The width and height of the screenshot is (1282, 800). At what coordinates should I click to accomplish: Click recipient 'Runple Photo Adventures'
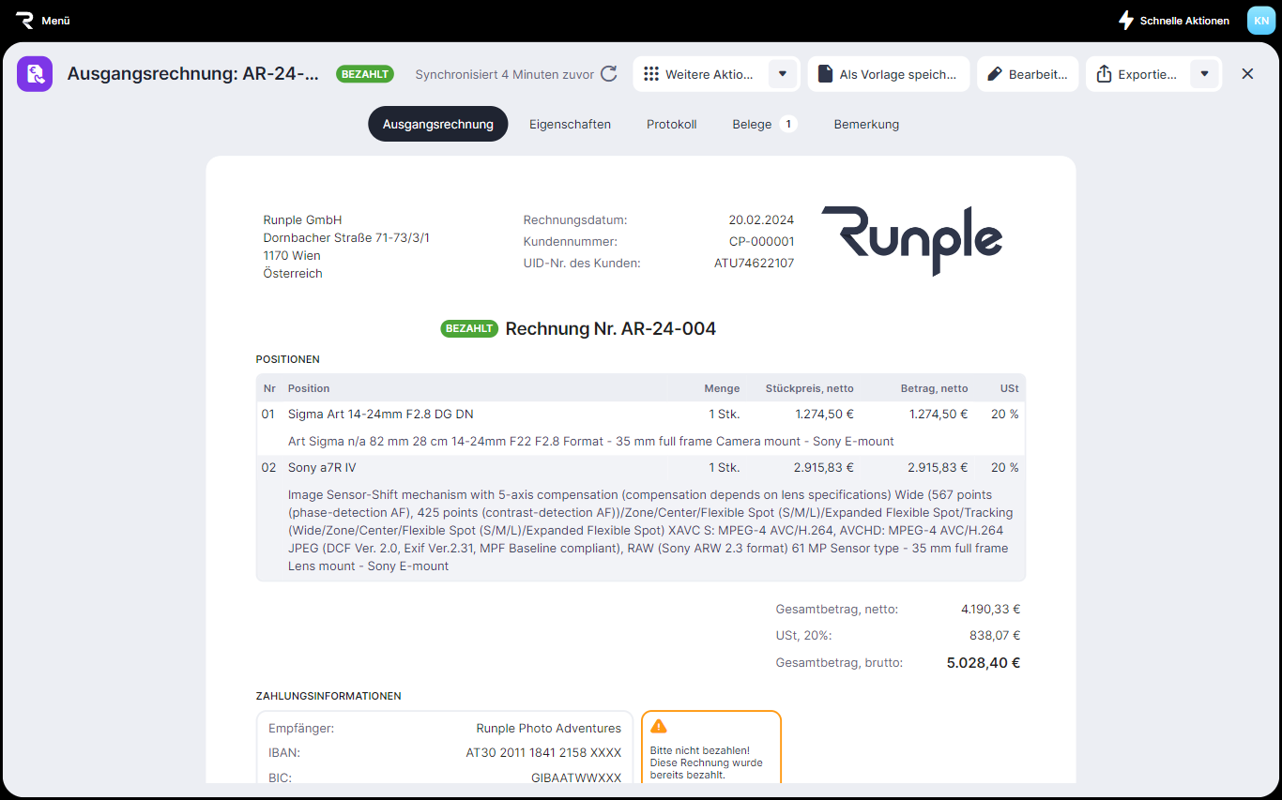tap(549, 729)
